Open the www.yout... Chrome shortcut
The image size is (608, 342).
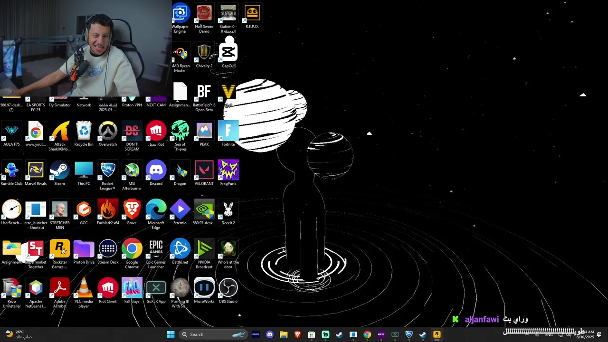point(36,134)
